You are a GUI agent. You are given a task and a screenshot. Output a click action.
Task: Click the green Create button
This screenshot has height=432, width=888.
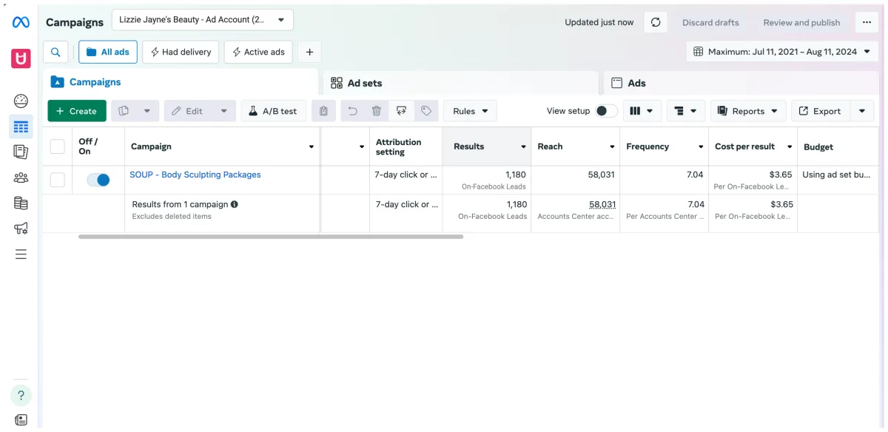point(77,111)
